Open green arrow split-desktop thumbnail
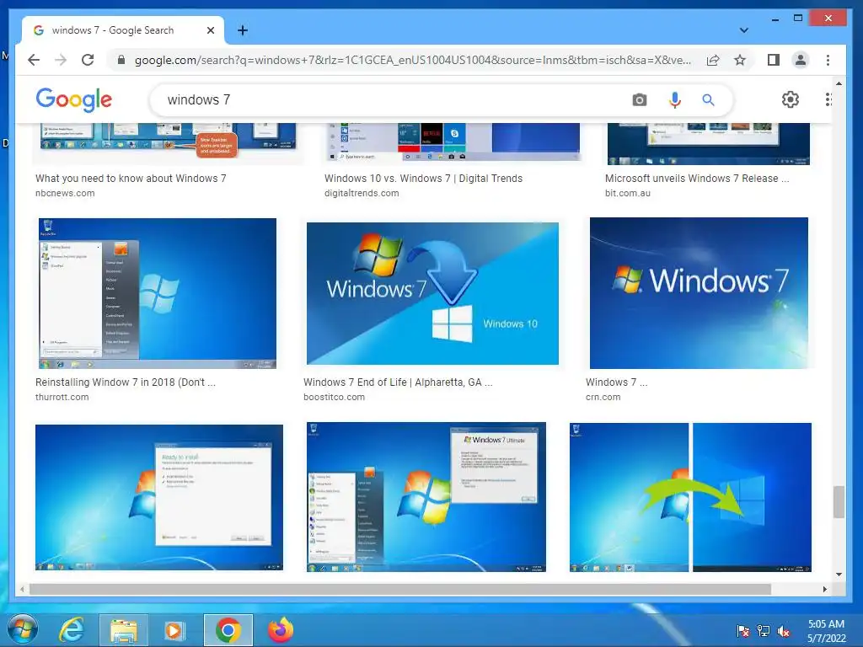Viewport: 863px width, 647px height. 691,497
